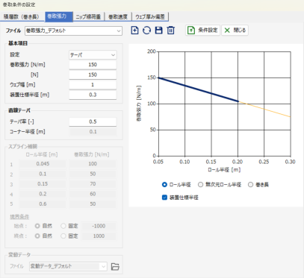
Task: Select the ロール半径 radio button
Action: [164, 185]
